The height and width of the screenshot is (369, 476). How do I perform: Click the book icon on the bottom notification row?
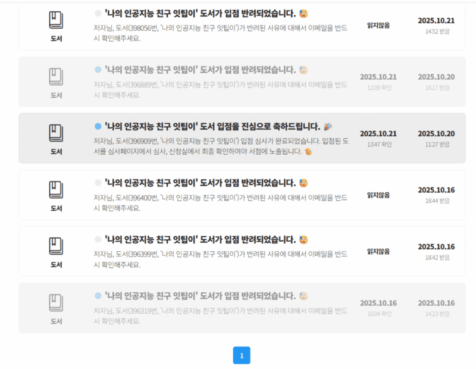tap(56, 302)
